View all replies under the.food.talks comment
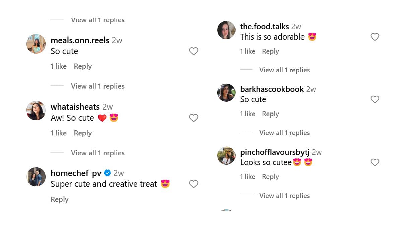The width and height of the screenshot is (402, 226). [284, 70]
